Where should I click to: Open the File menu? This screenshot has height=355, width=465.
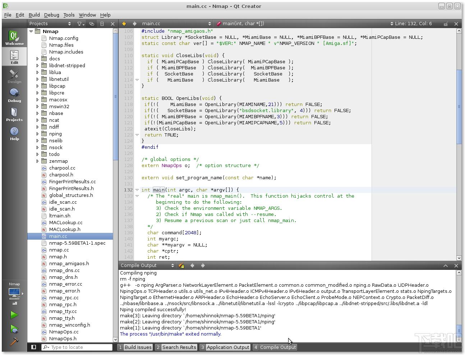8,15
